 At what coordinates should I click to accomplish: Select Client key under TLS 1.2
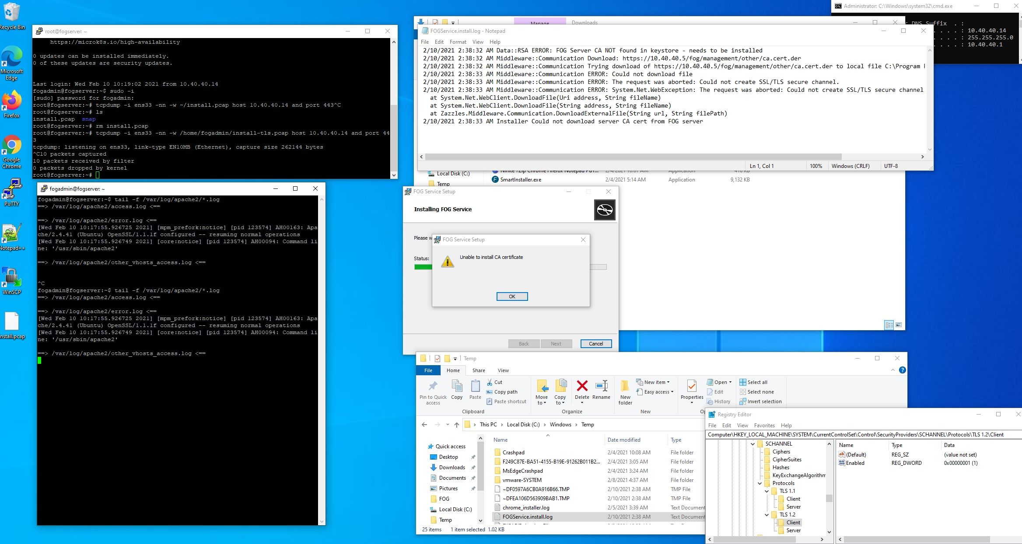click(x=793, y=523)
